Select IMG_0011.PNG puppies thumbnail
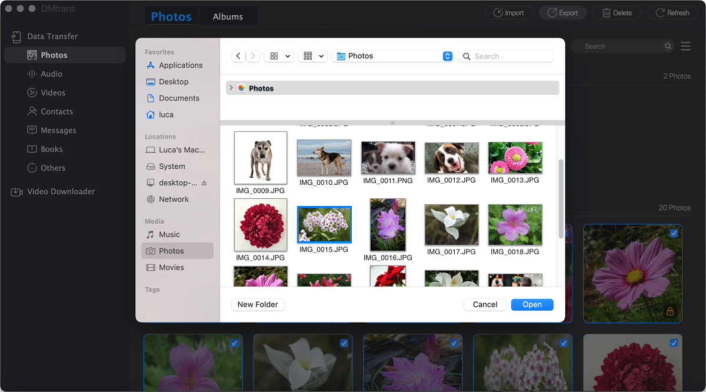Image resolution: width=706 pixels, height=392 pixels. tap(388, 158)
